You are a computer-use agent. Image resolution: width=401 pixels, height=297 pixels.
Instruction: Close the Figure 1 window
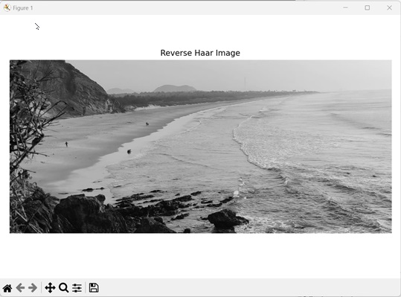pyautogui.click(x=389, y=7)
